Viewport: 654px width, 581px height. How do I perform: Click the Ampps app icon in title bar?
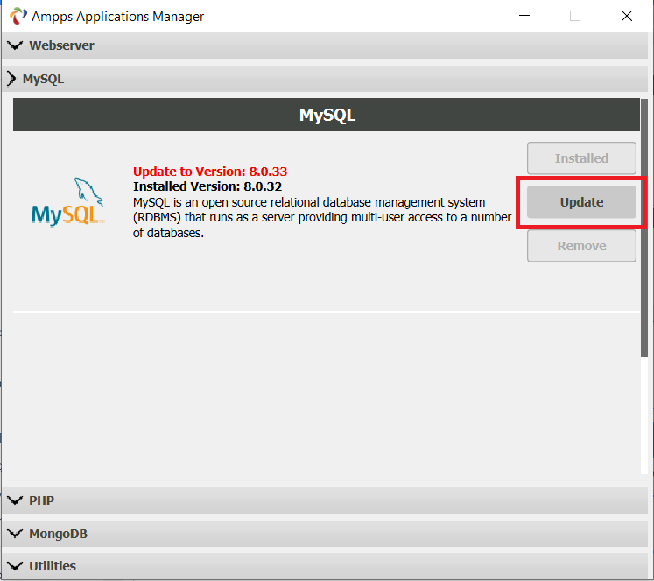tap(18, 16)
